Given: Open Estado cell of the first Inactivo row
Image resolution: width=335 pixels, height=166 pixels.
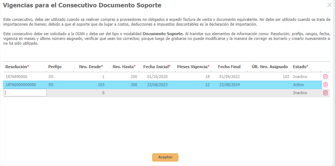Looking at the screenshot, I should tap(306, 77).
